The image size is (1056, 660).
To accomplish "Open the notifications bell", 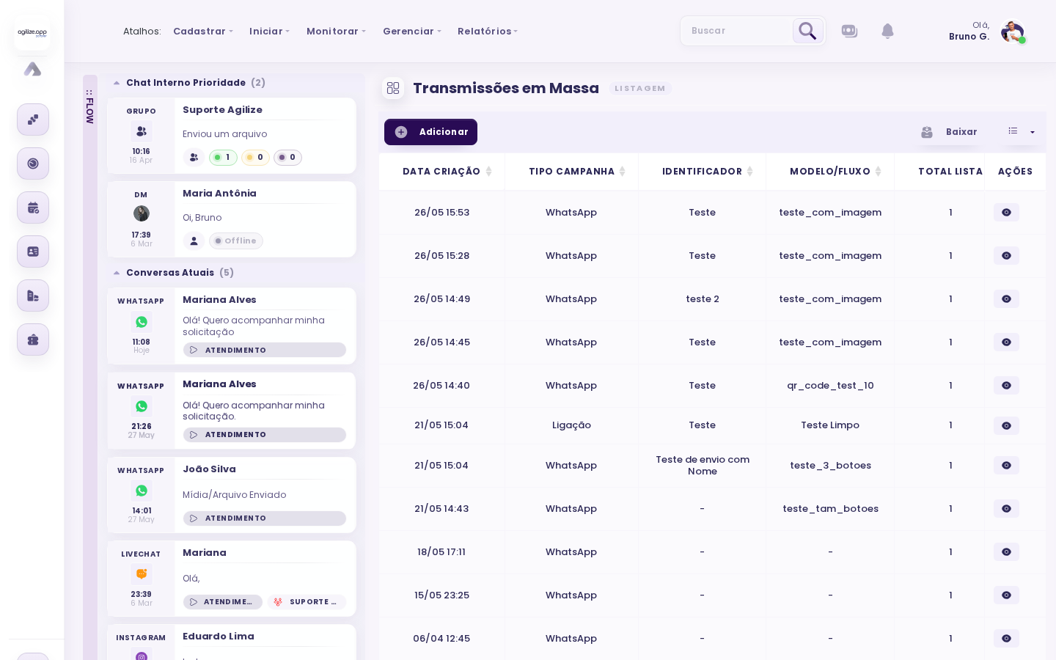I will tap(887, 31).
